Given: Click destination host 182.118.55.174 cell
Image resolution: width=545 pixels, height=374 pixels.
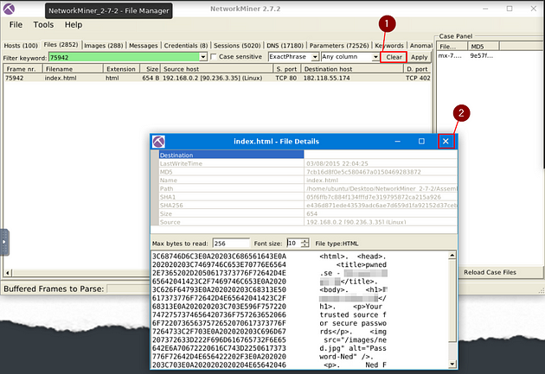Looking at the screenshot, I should [327, 78].
